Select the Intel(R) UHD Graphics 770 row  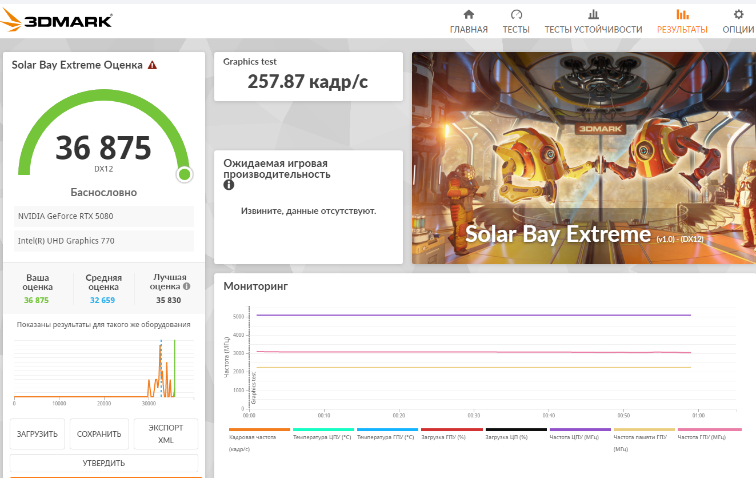[x=104, y=241]
